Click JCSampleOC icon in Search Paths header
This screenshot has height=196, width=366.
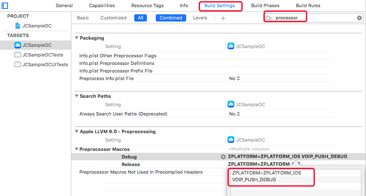[x=231, y=105]
